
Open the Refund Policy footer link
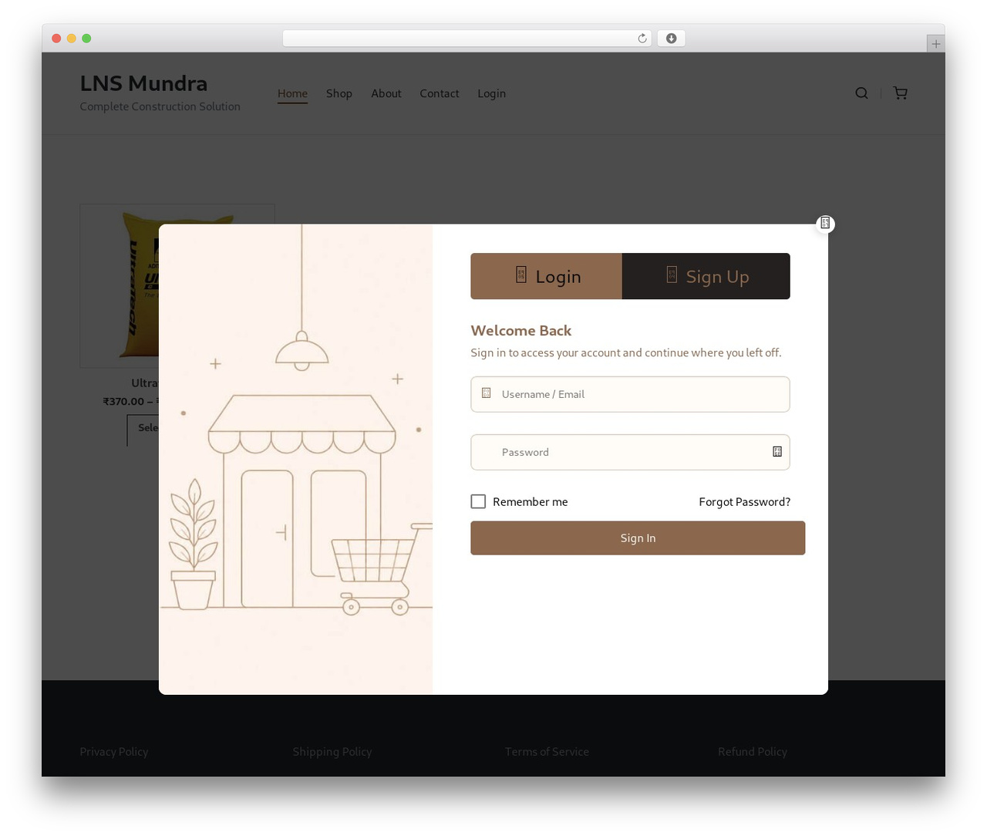click(753, 752)
